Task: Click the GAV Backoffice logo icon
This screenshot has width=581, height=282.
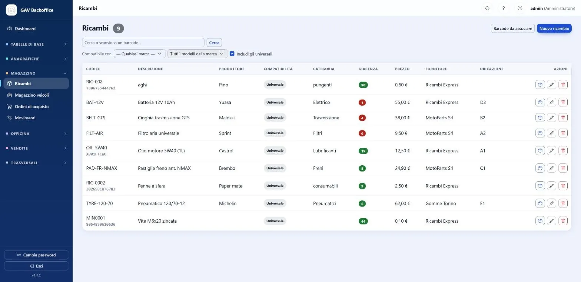Action: (11, 10)
